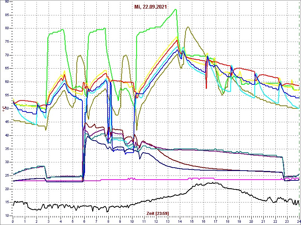Viewport: 301px width, 225px height.
Task: Click the 55 y-axis value
Action: [6, 95]
